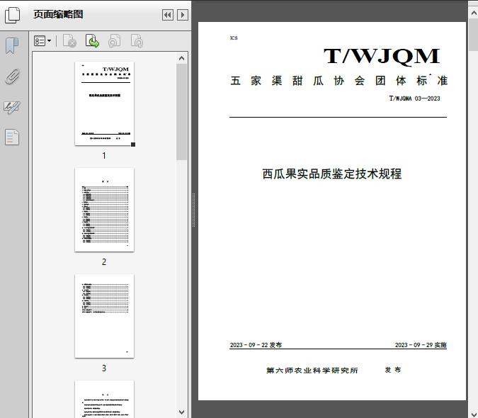This screenshot has width=478, height=418.
Task: Select page 1 thumbnail
Action: pos(104,103)
